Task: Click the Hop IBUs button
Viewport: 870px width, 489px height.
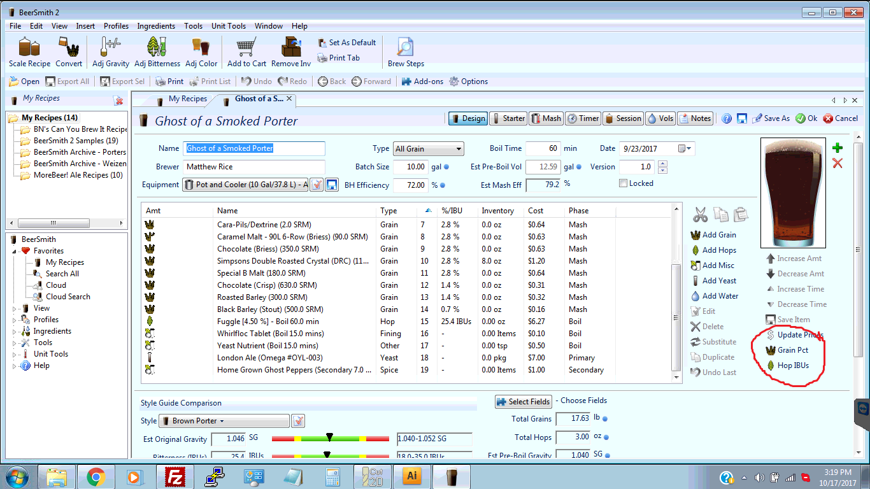Action: pos(787,365)
